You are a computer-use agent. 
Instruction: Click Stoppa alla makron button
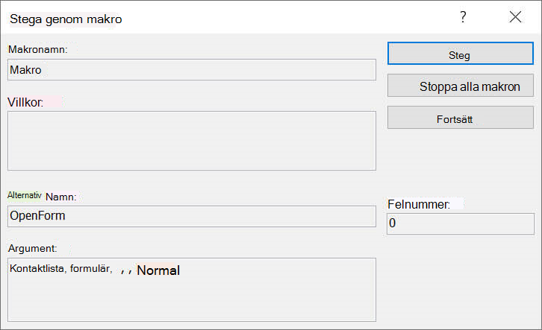(x=461, y=86)
